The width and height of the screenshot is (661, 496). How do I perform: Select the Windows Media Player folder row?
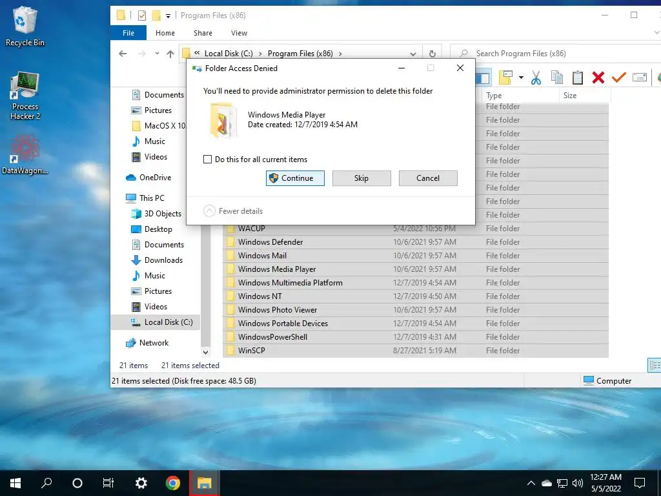tap(415, 269)
